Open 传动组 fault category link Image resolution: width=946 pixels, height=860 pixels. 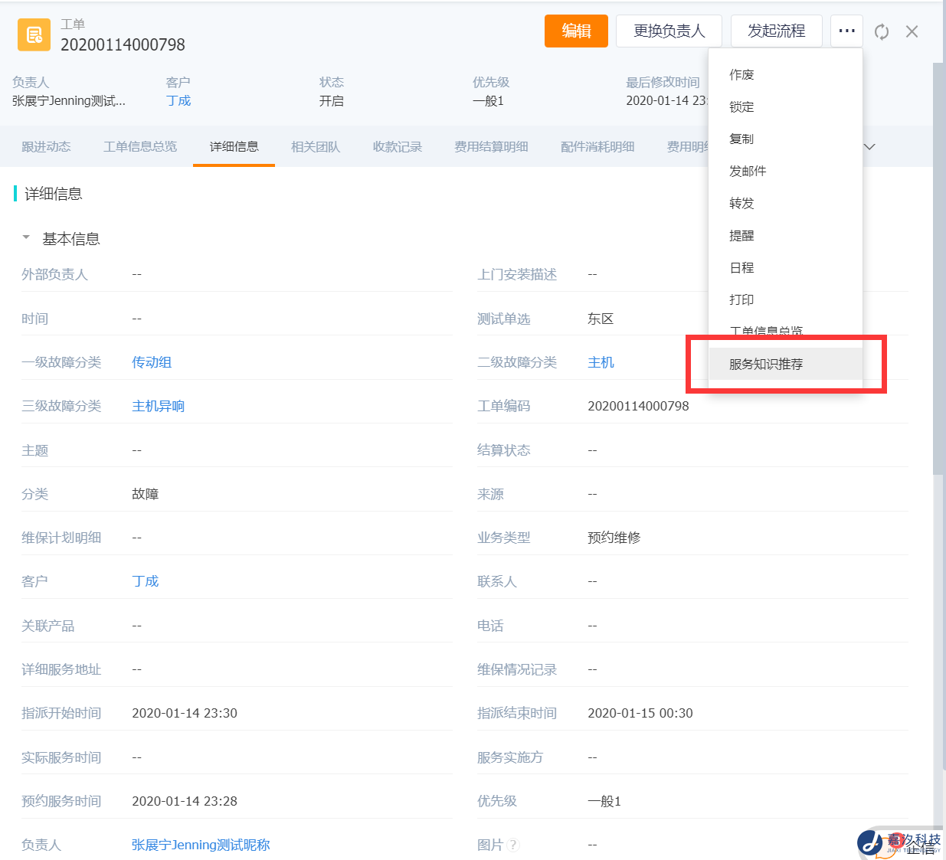152,362
